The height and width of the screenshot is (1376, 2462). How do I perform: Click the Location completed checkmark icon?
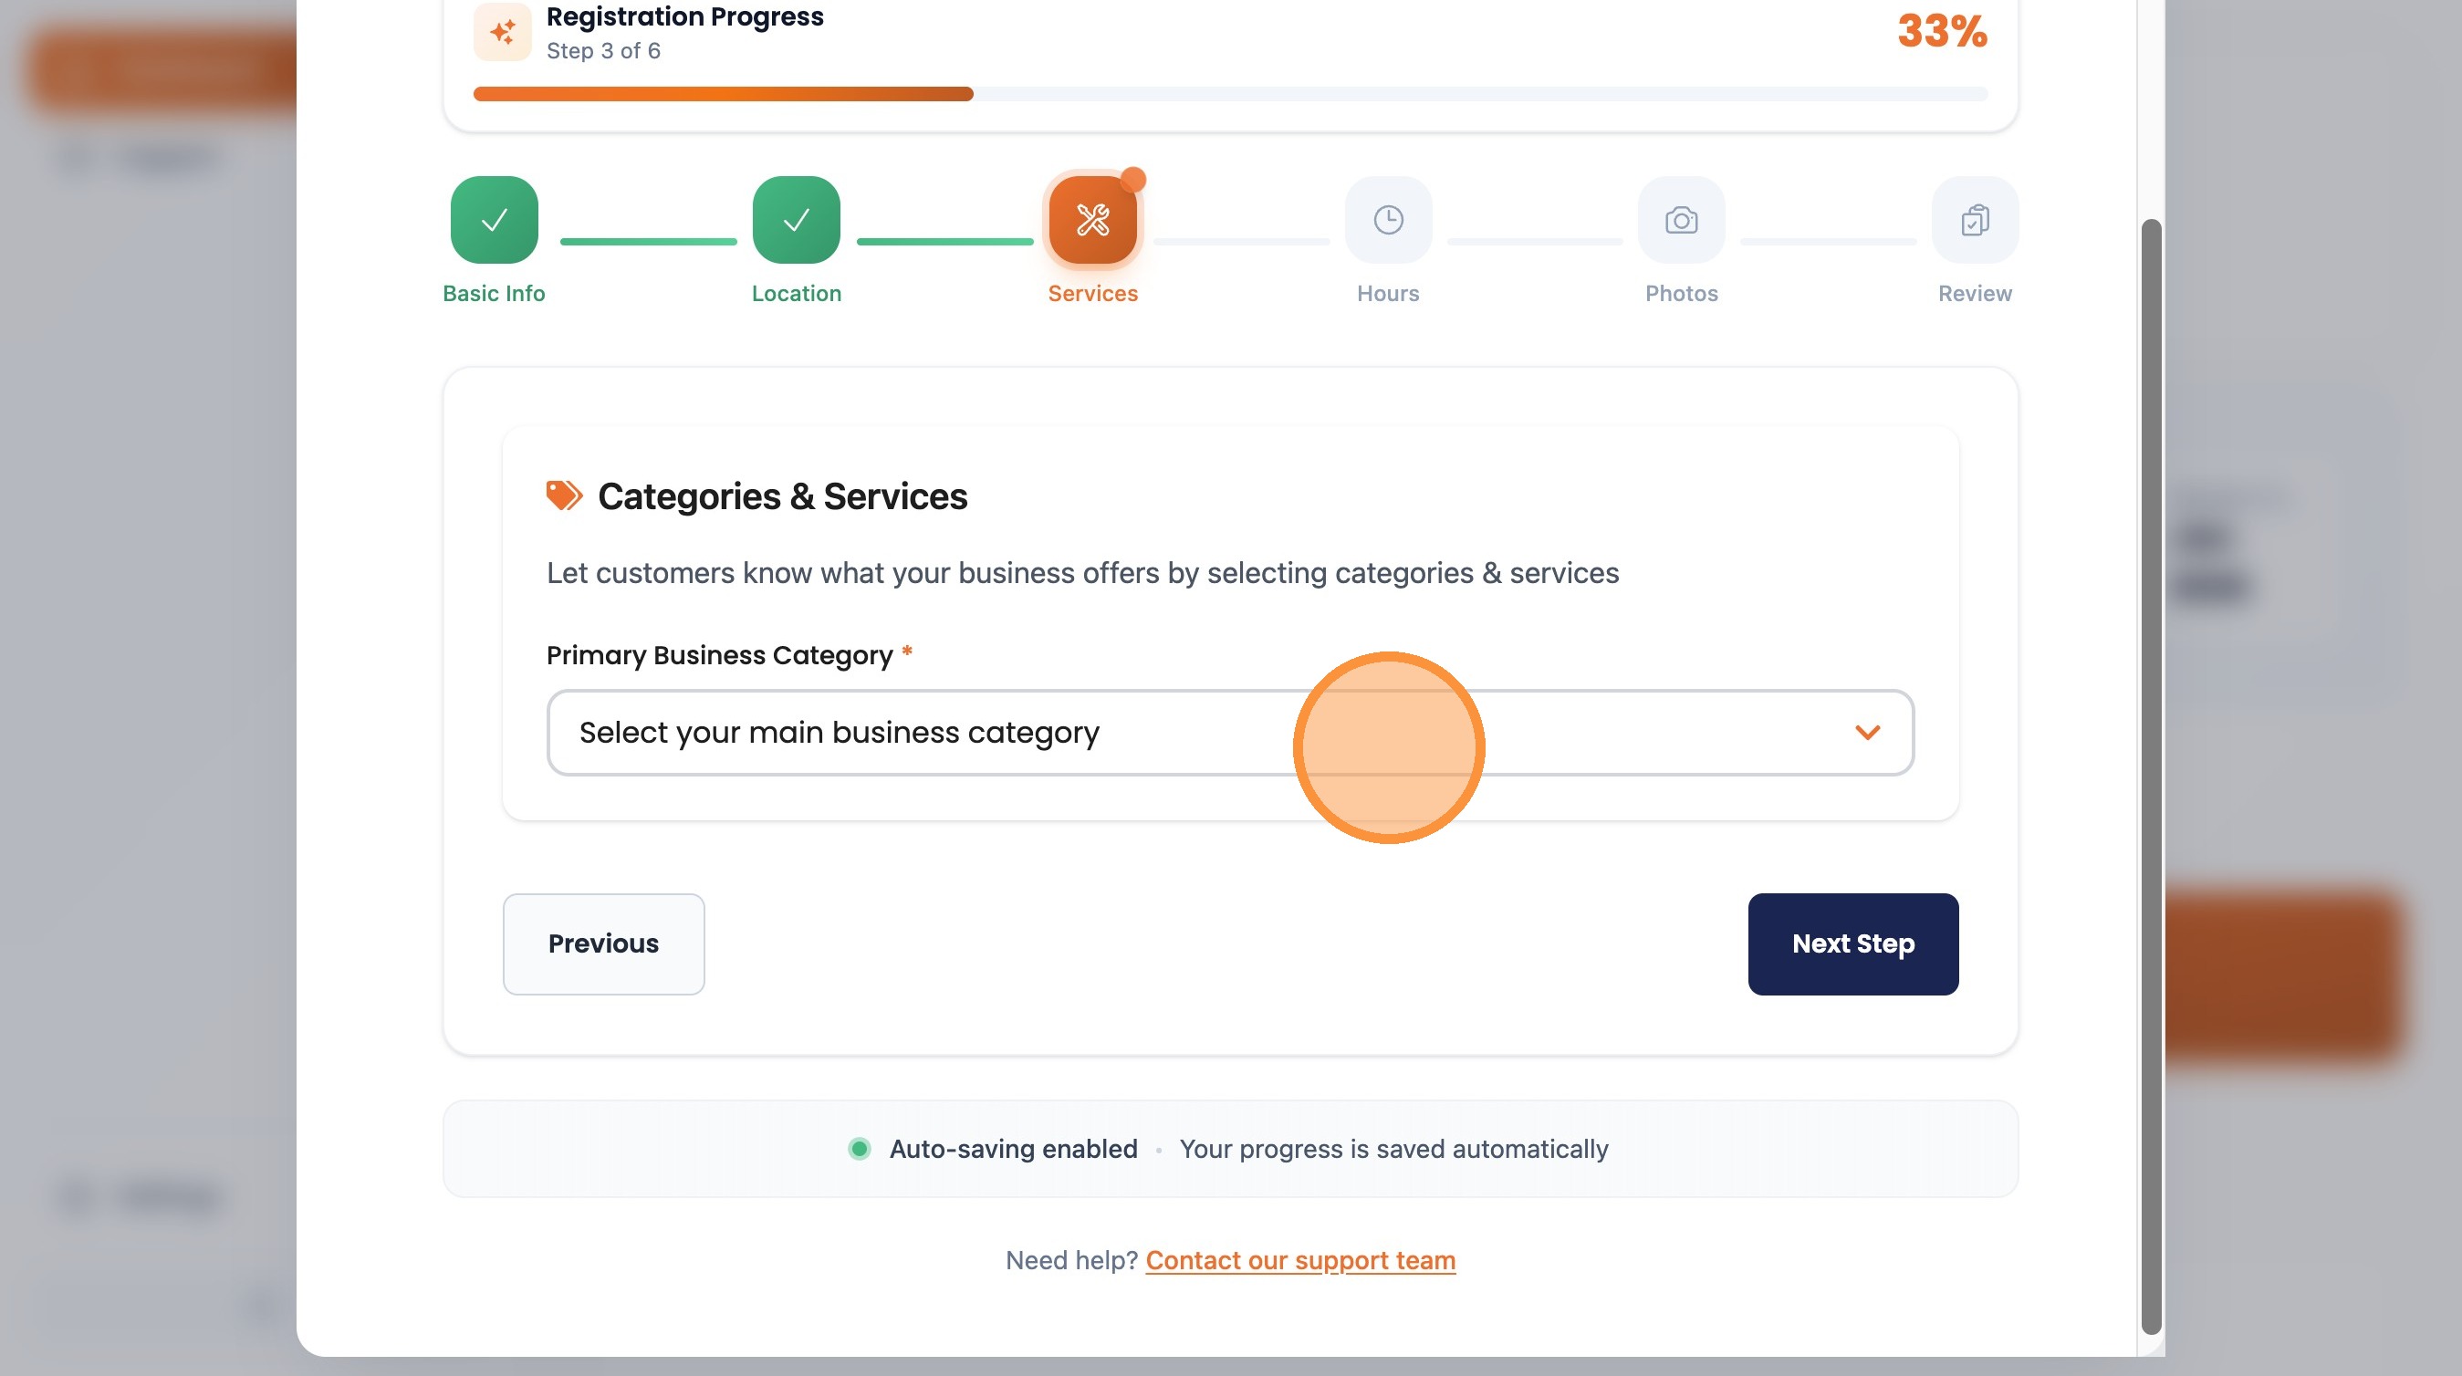[x=796, y=220]
